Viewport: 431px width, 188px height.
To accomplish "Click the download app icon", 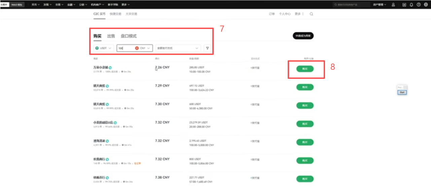I will click(x=404, y=5).
